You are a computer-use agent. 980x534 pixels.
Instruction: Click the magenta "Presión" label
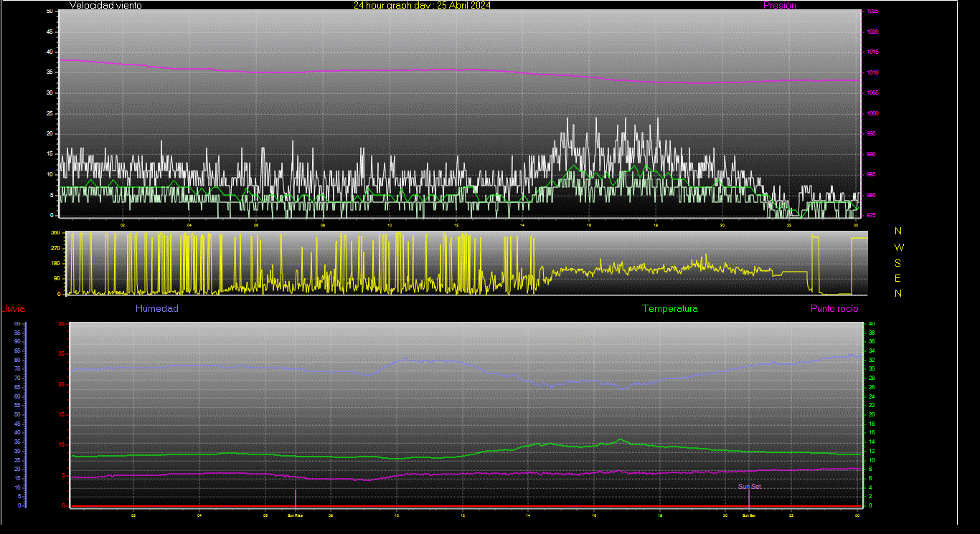click(780, 5)
